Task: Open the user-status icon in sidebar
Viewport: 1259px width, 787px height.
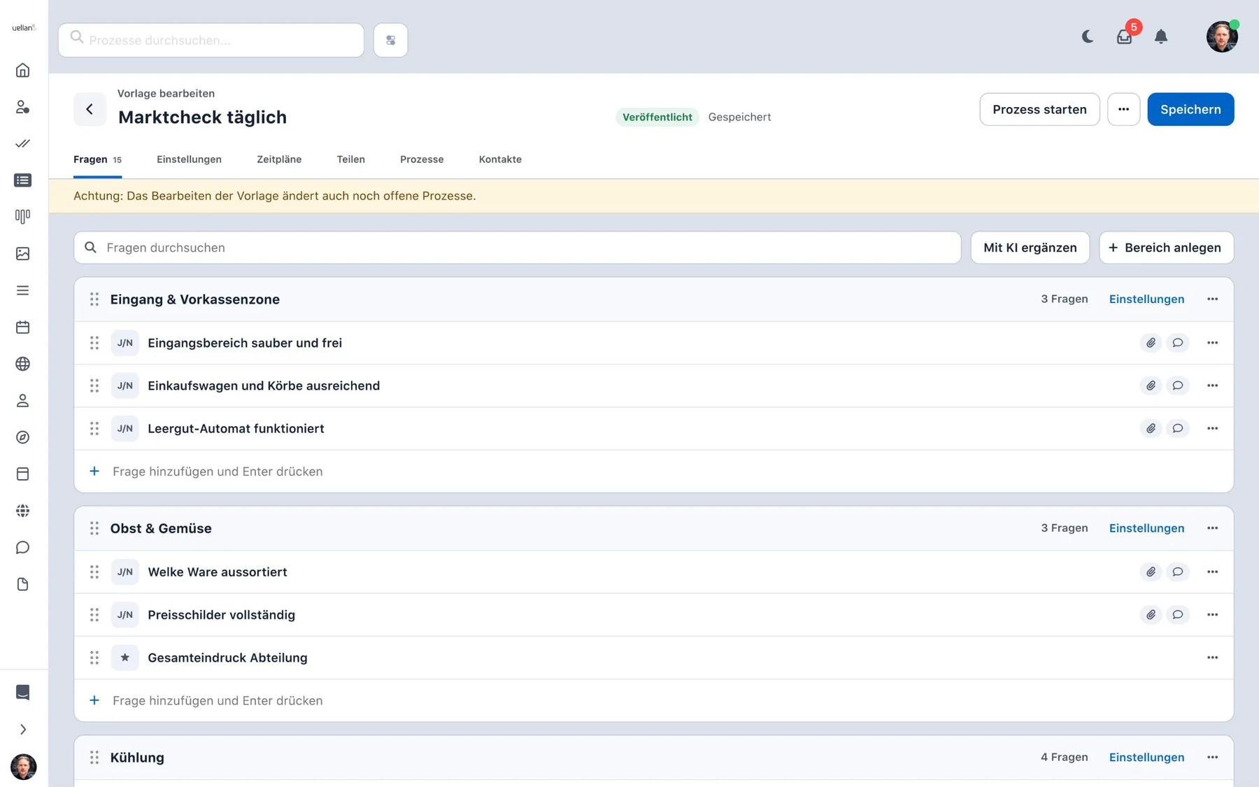Action: point(22,107)
